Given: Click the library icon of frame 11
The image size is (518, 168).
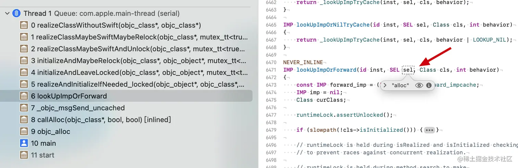Looking at the screenshot, I should pos(24,155).
